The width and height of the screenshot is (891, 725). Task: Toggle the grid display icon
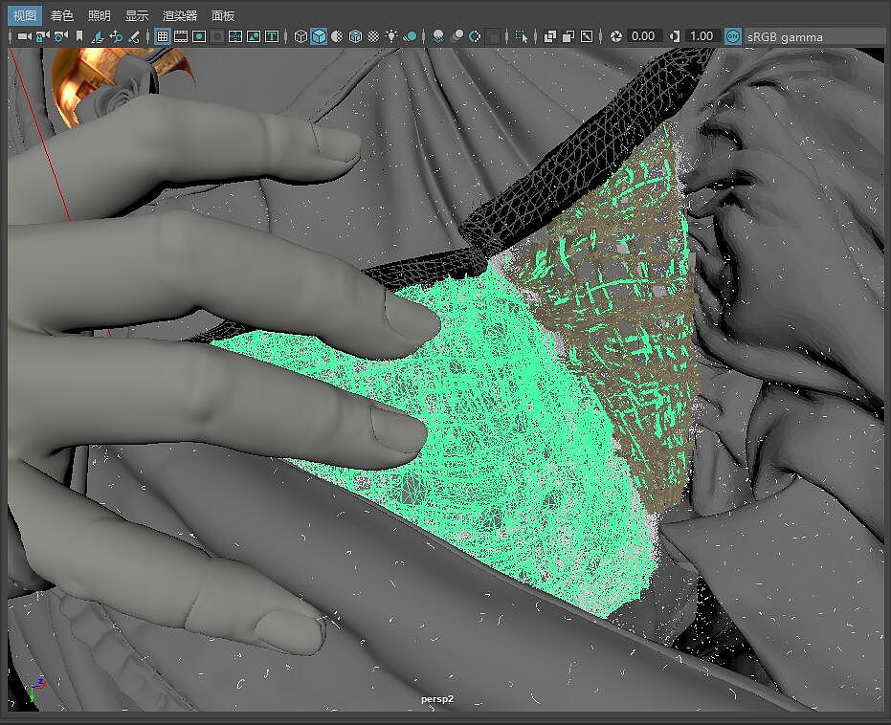point(161,36)
